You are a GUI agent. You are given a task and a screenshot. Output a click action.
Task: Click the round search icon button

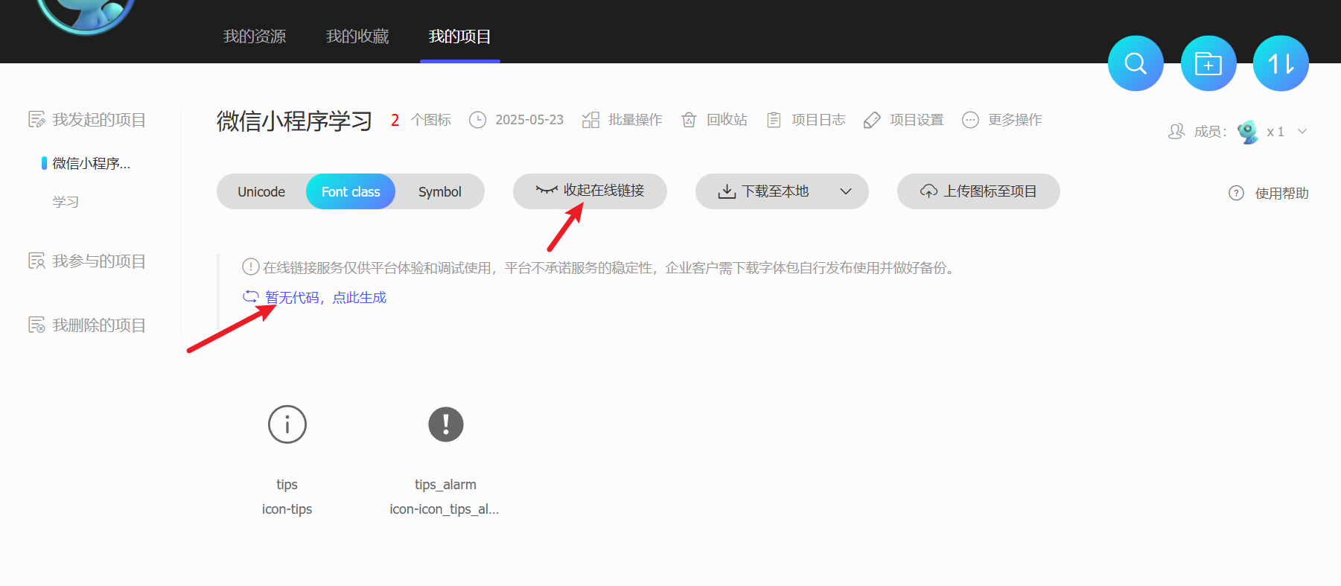click(x=1135, y=63)
